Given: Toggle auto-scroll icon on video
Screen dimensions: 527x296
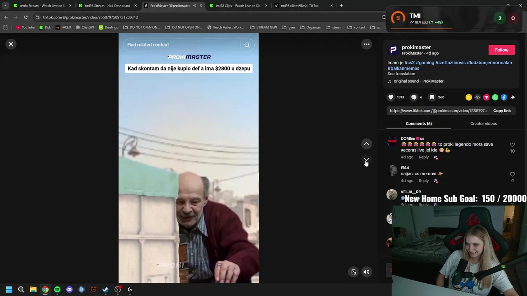Looking at the screenshot, I should (x=353, y=272).
